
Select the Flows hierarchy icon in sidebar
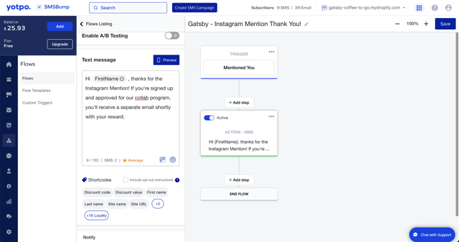9,140
